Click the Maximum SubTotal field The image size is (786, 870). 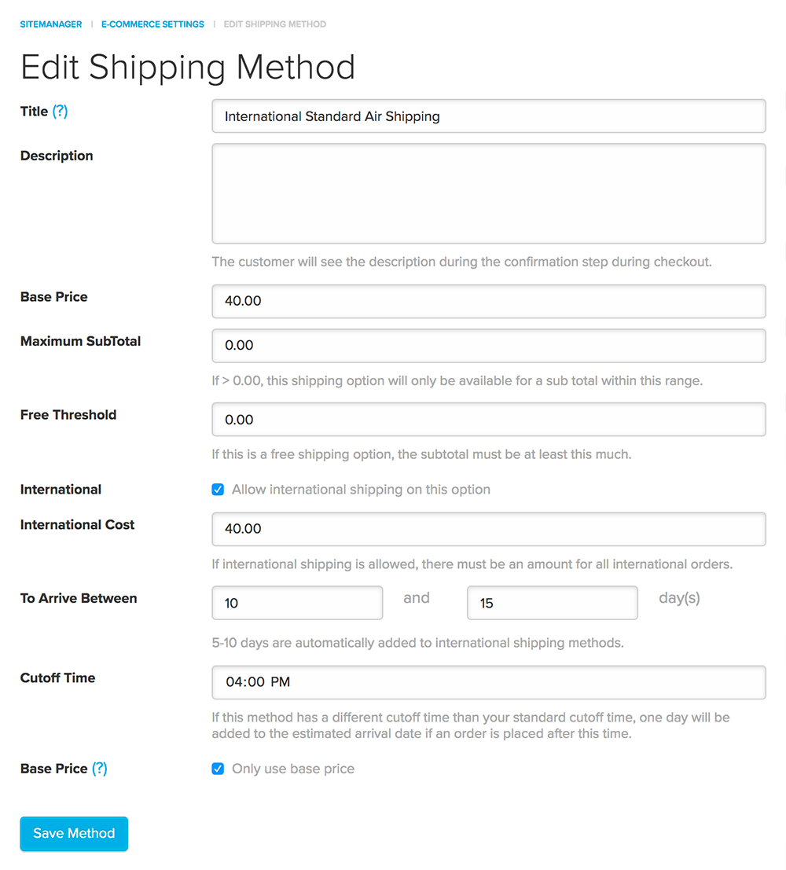click(x=488, y=346)
